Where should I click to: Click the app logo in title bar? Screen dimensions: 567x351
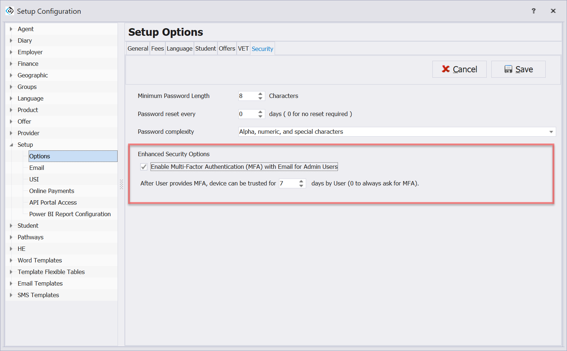10,11
